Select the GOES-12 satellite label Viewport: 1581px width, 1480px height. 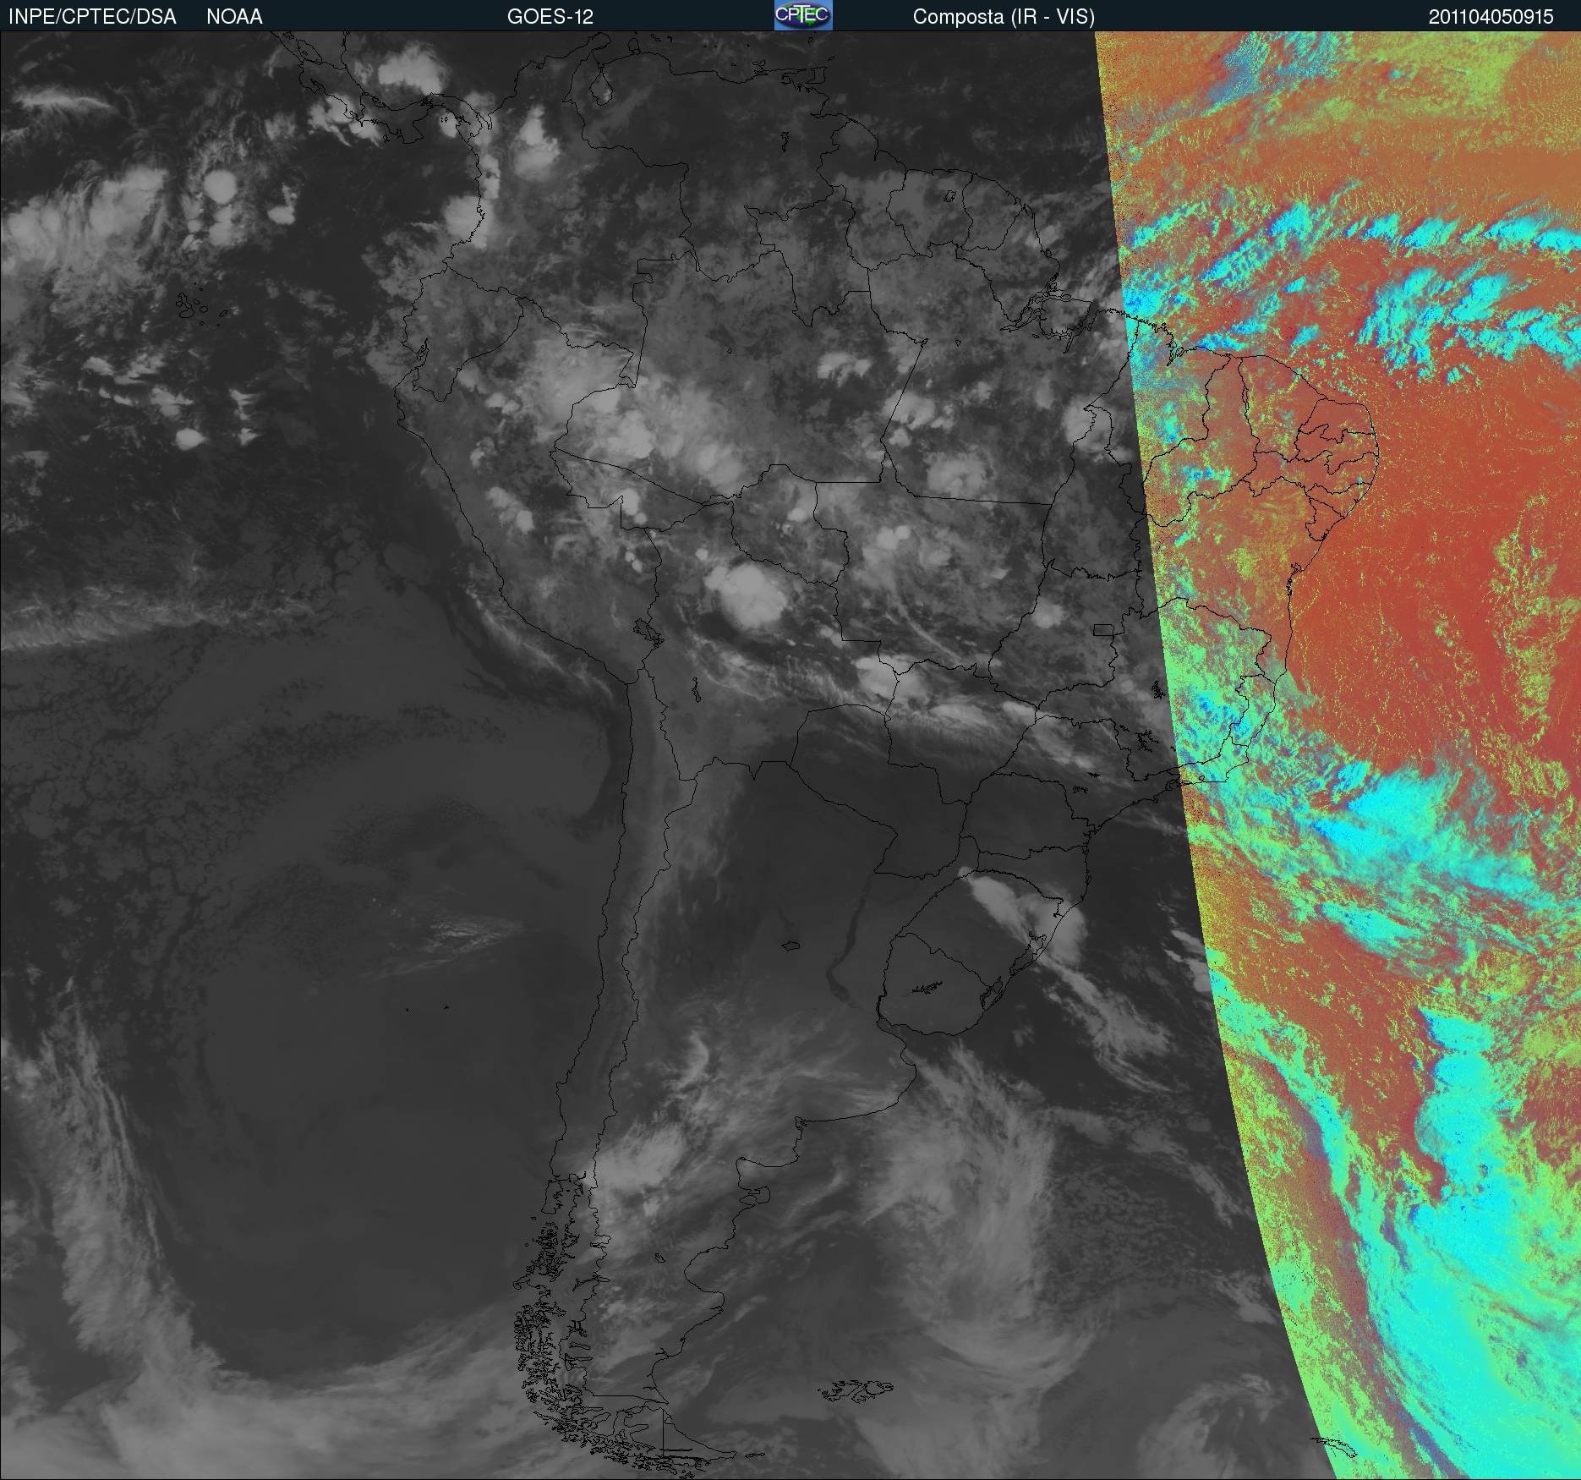click(550, 17)
